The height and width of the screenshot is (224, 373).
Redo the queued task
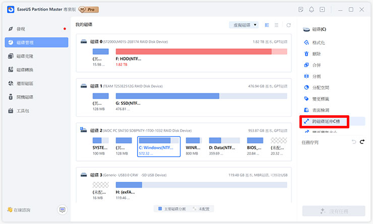362,142
